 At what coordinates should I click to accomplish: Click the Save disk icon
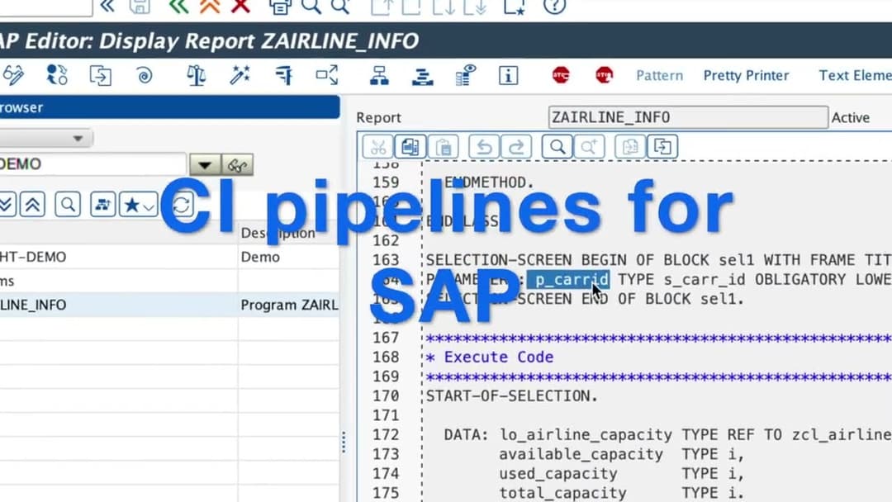[x=140, y=6]
